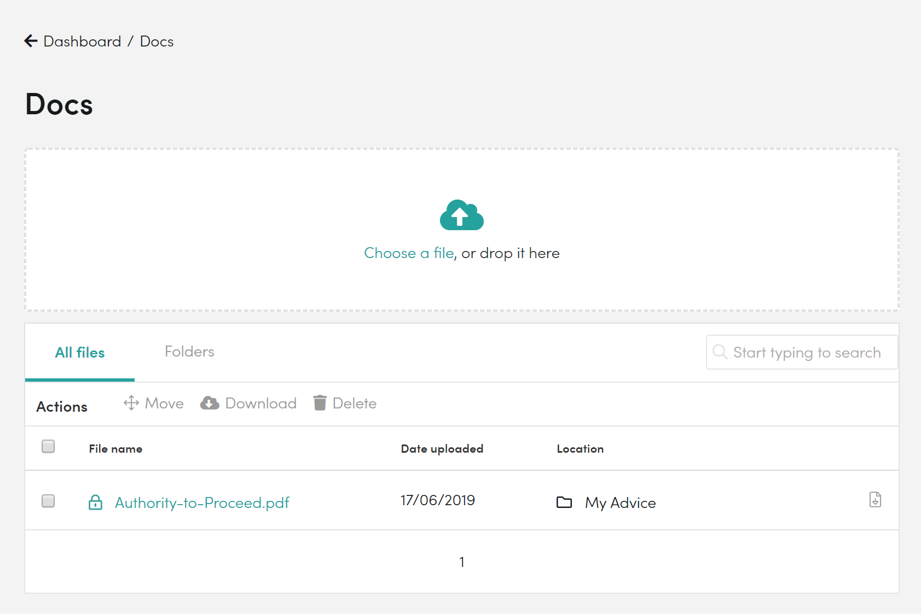Screen dimensions: 921x614
Task: Click the lock icon beside Authority-to-Proceed.pdf
Action: pyautogui.click(x=95, y=502)
